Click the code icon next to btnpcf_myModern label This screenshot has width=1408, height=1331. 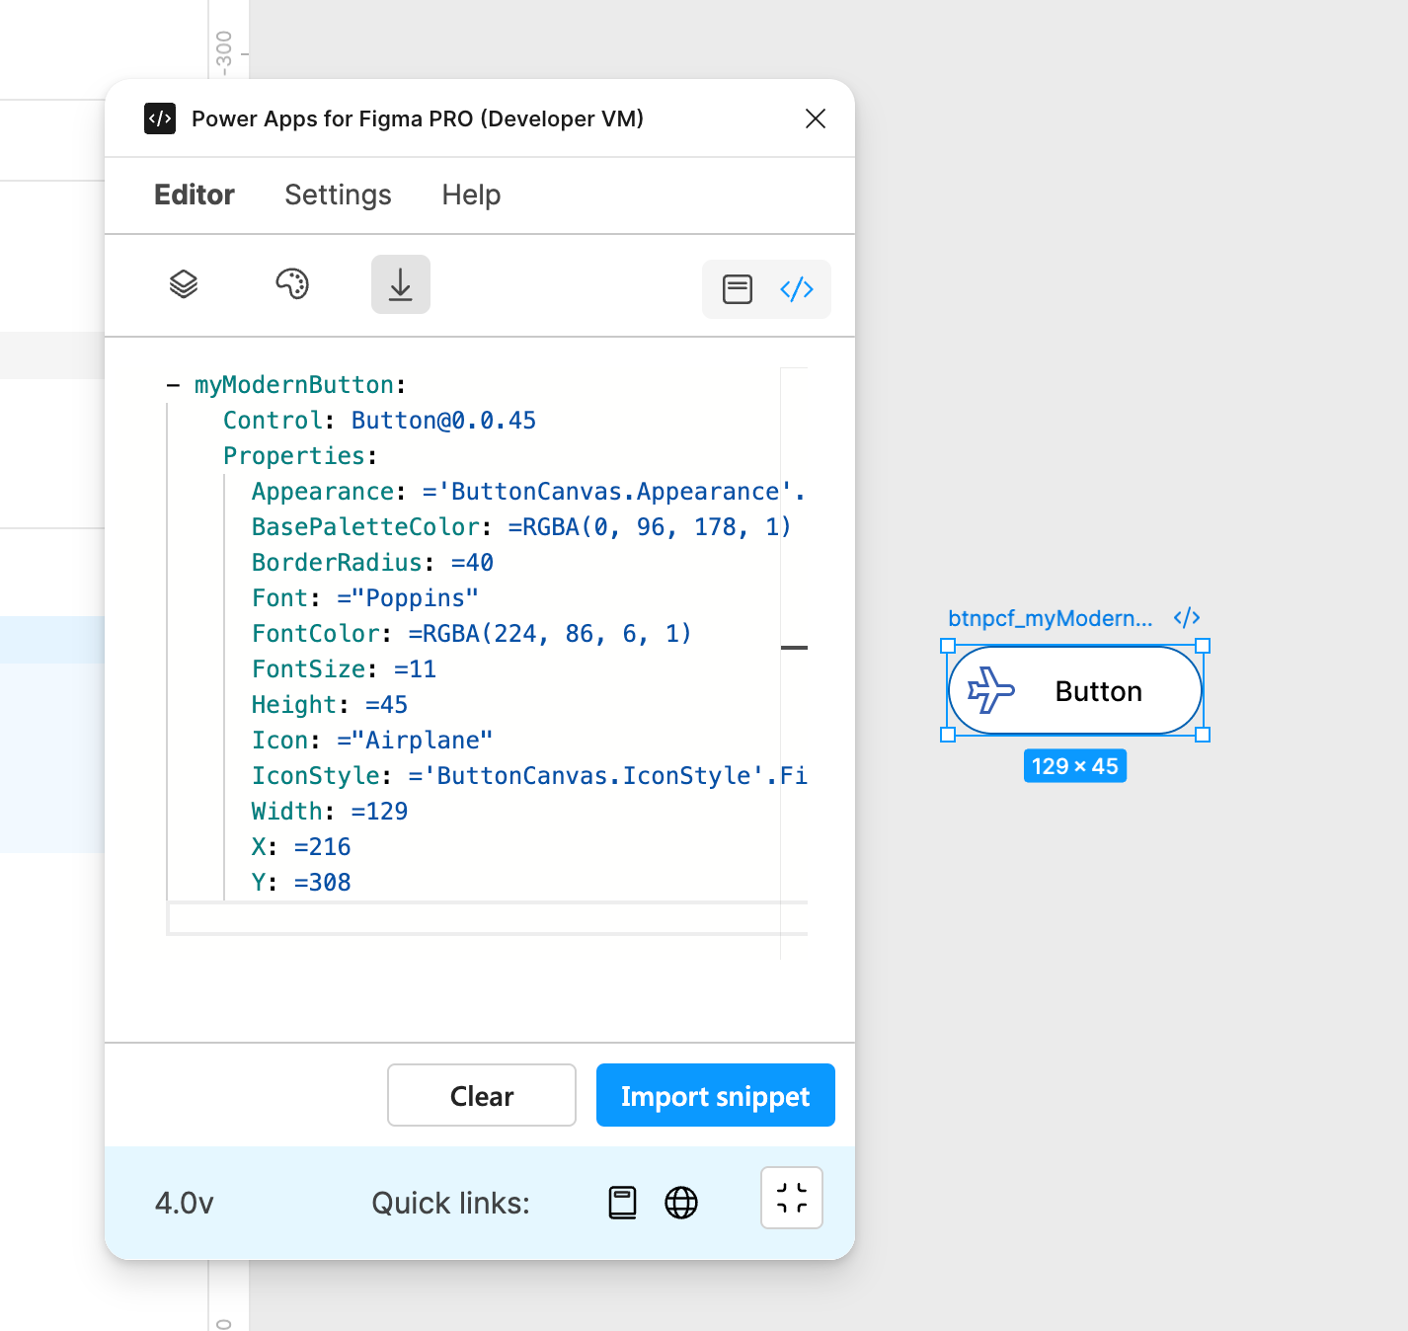pos(1187,618)
